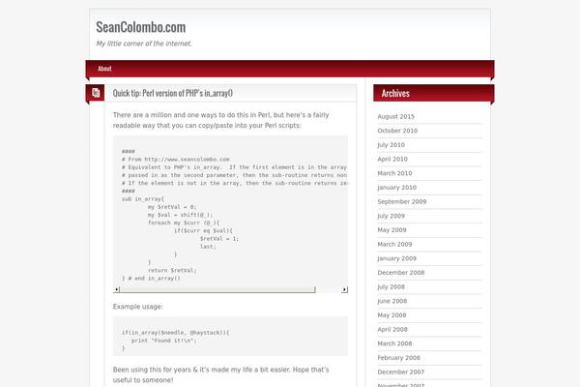Open the December 2008 archive
The image size is (580, 387).
point(401,273)
